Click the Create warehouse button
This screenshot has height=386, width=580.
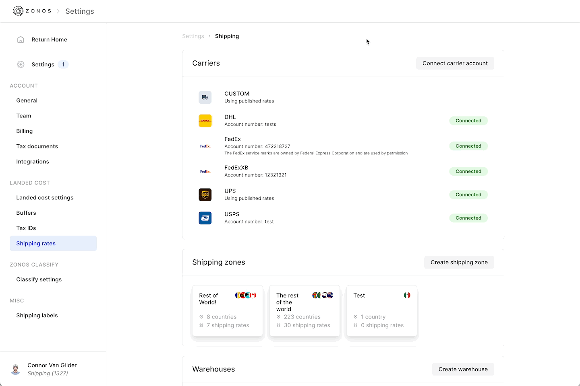click(x=463, y=369)
